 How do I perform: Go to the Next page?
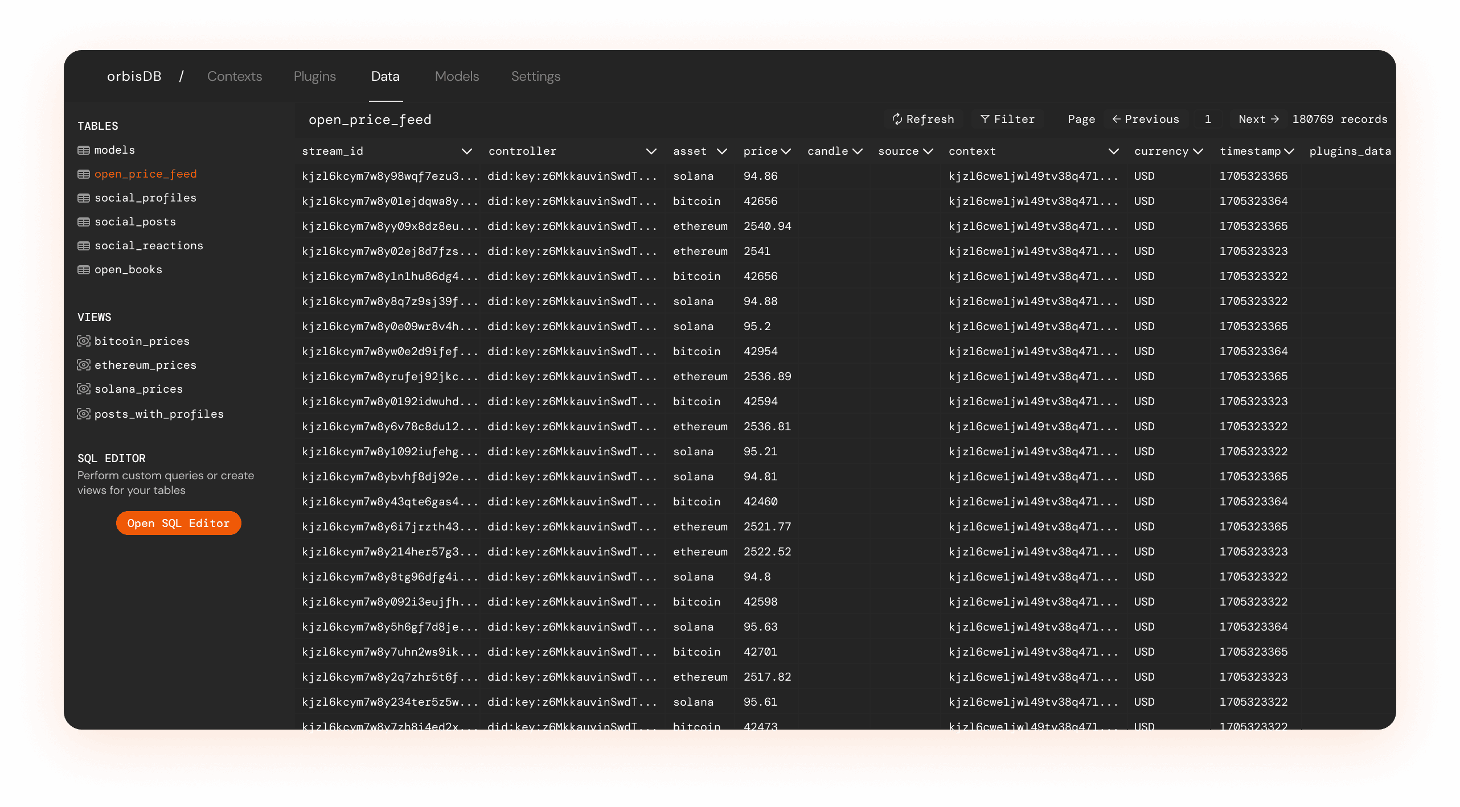pyautogui.click(x=1258, y=119)
